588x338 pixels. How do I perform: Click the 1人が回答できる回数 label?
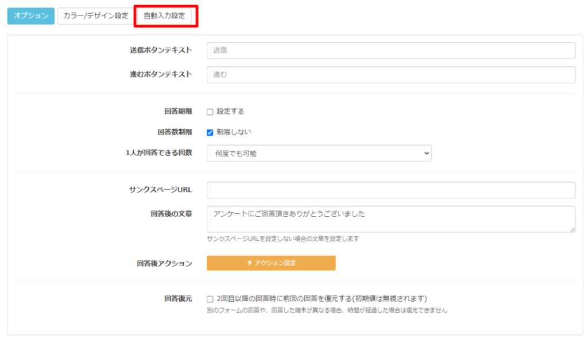(x=158, y=153)
